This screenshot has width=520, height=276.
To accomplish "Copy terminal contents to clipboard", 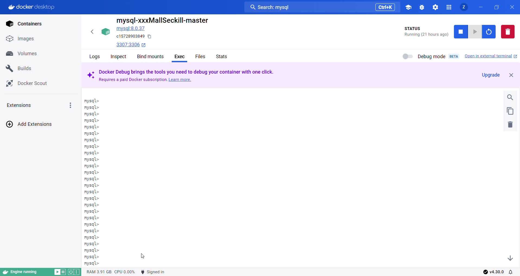I will click(x=510, y=111).
